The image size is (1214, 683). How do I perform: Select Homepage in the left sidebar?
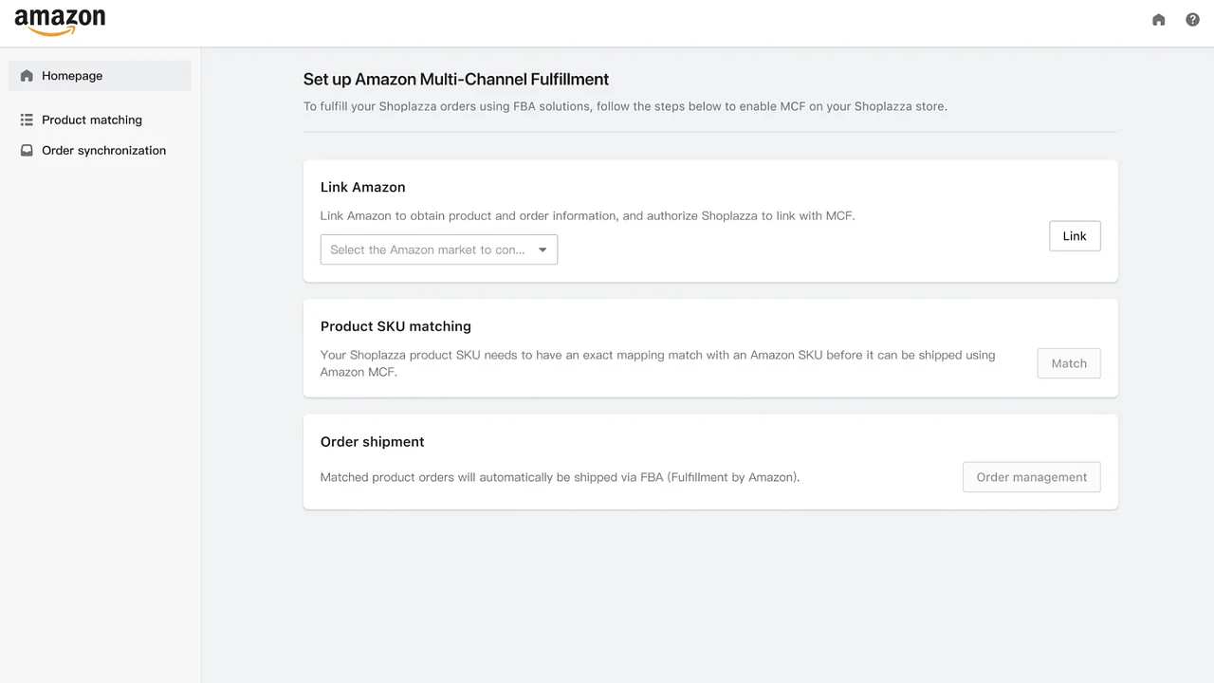pyautogui.click(x=72, y=75)
